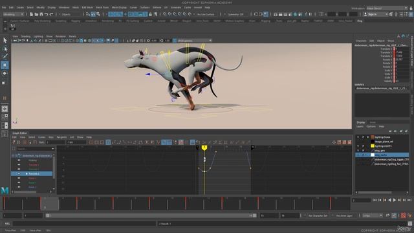Open the viewport color space dropdown
Screen dimensions: 414x233
tap(195, 41)
